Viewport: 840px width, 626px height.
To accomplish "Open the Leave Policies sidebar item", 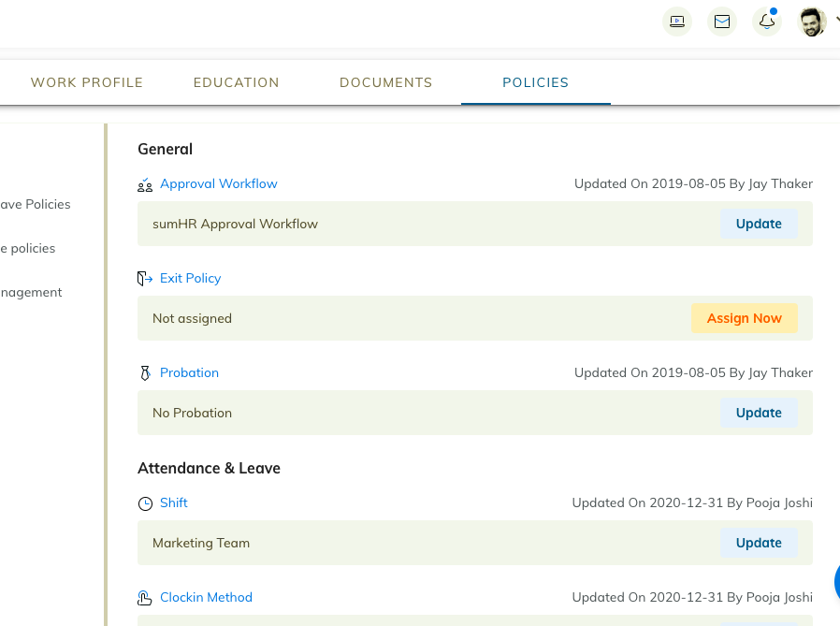I will point(36,204).
